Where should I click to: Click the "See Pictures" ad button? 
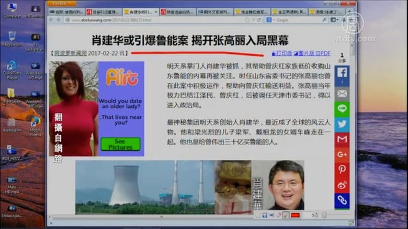pyautogui.click(x=120, y=144)
